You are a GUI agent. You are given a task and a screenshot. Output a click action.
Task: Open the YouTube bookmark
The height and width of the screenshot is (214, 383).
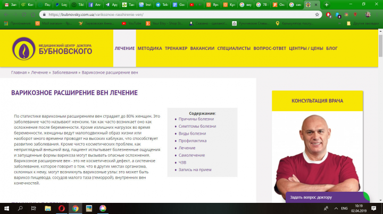(x=131, y=23)
